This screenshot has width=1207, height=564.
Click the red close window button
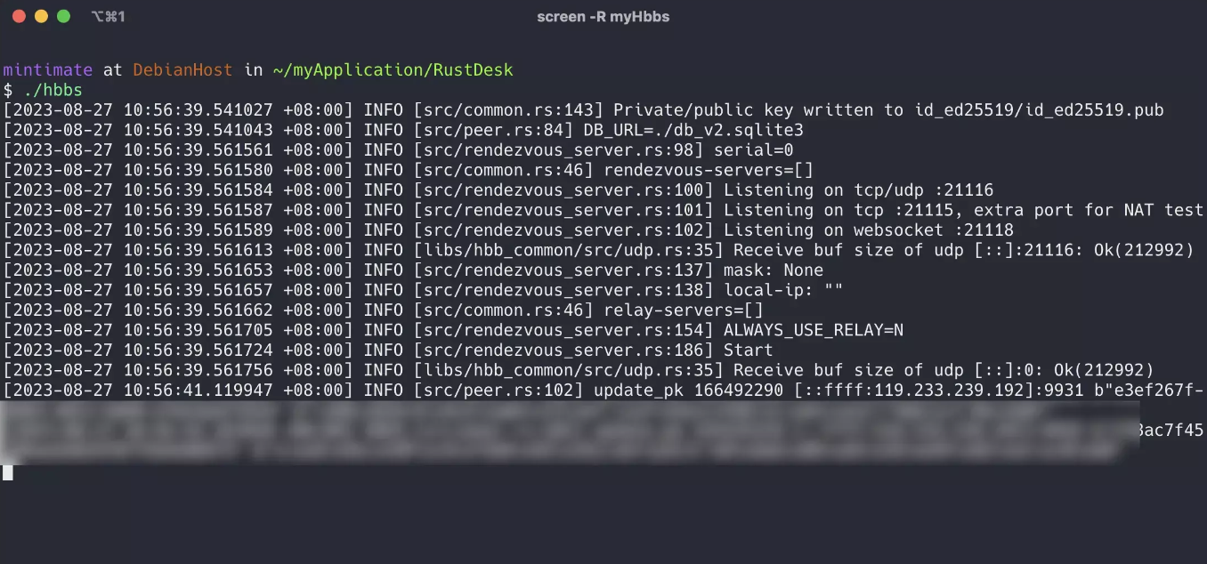(x=19, y=16)
